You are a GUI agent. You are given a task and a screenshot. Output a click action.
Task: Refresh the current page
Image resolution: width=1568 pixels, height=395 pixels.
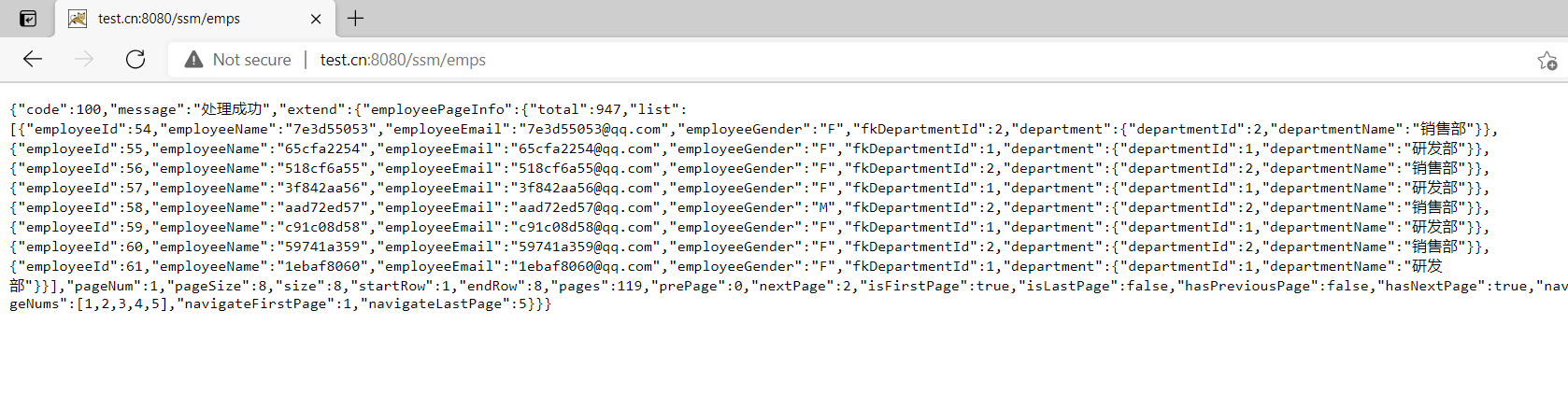[x=135, y=60]
